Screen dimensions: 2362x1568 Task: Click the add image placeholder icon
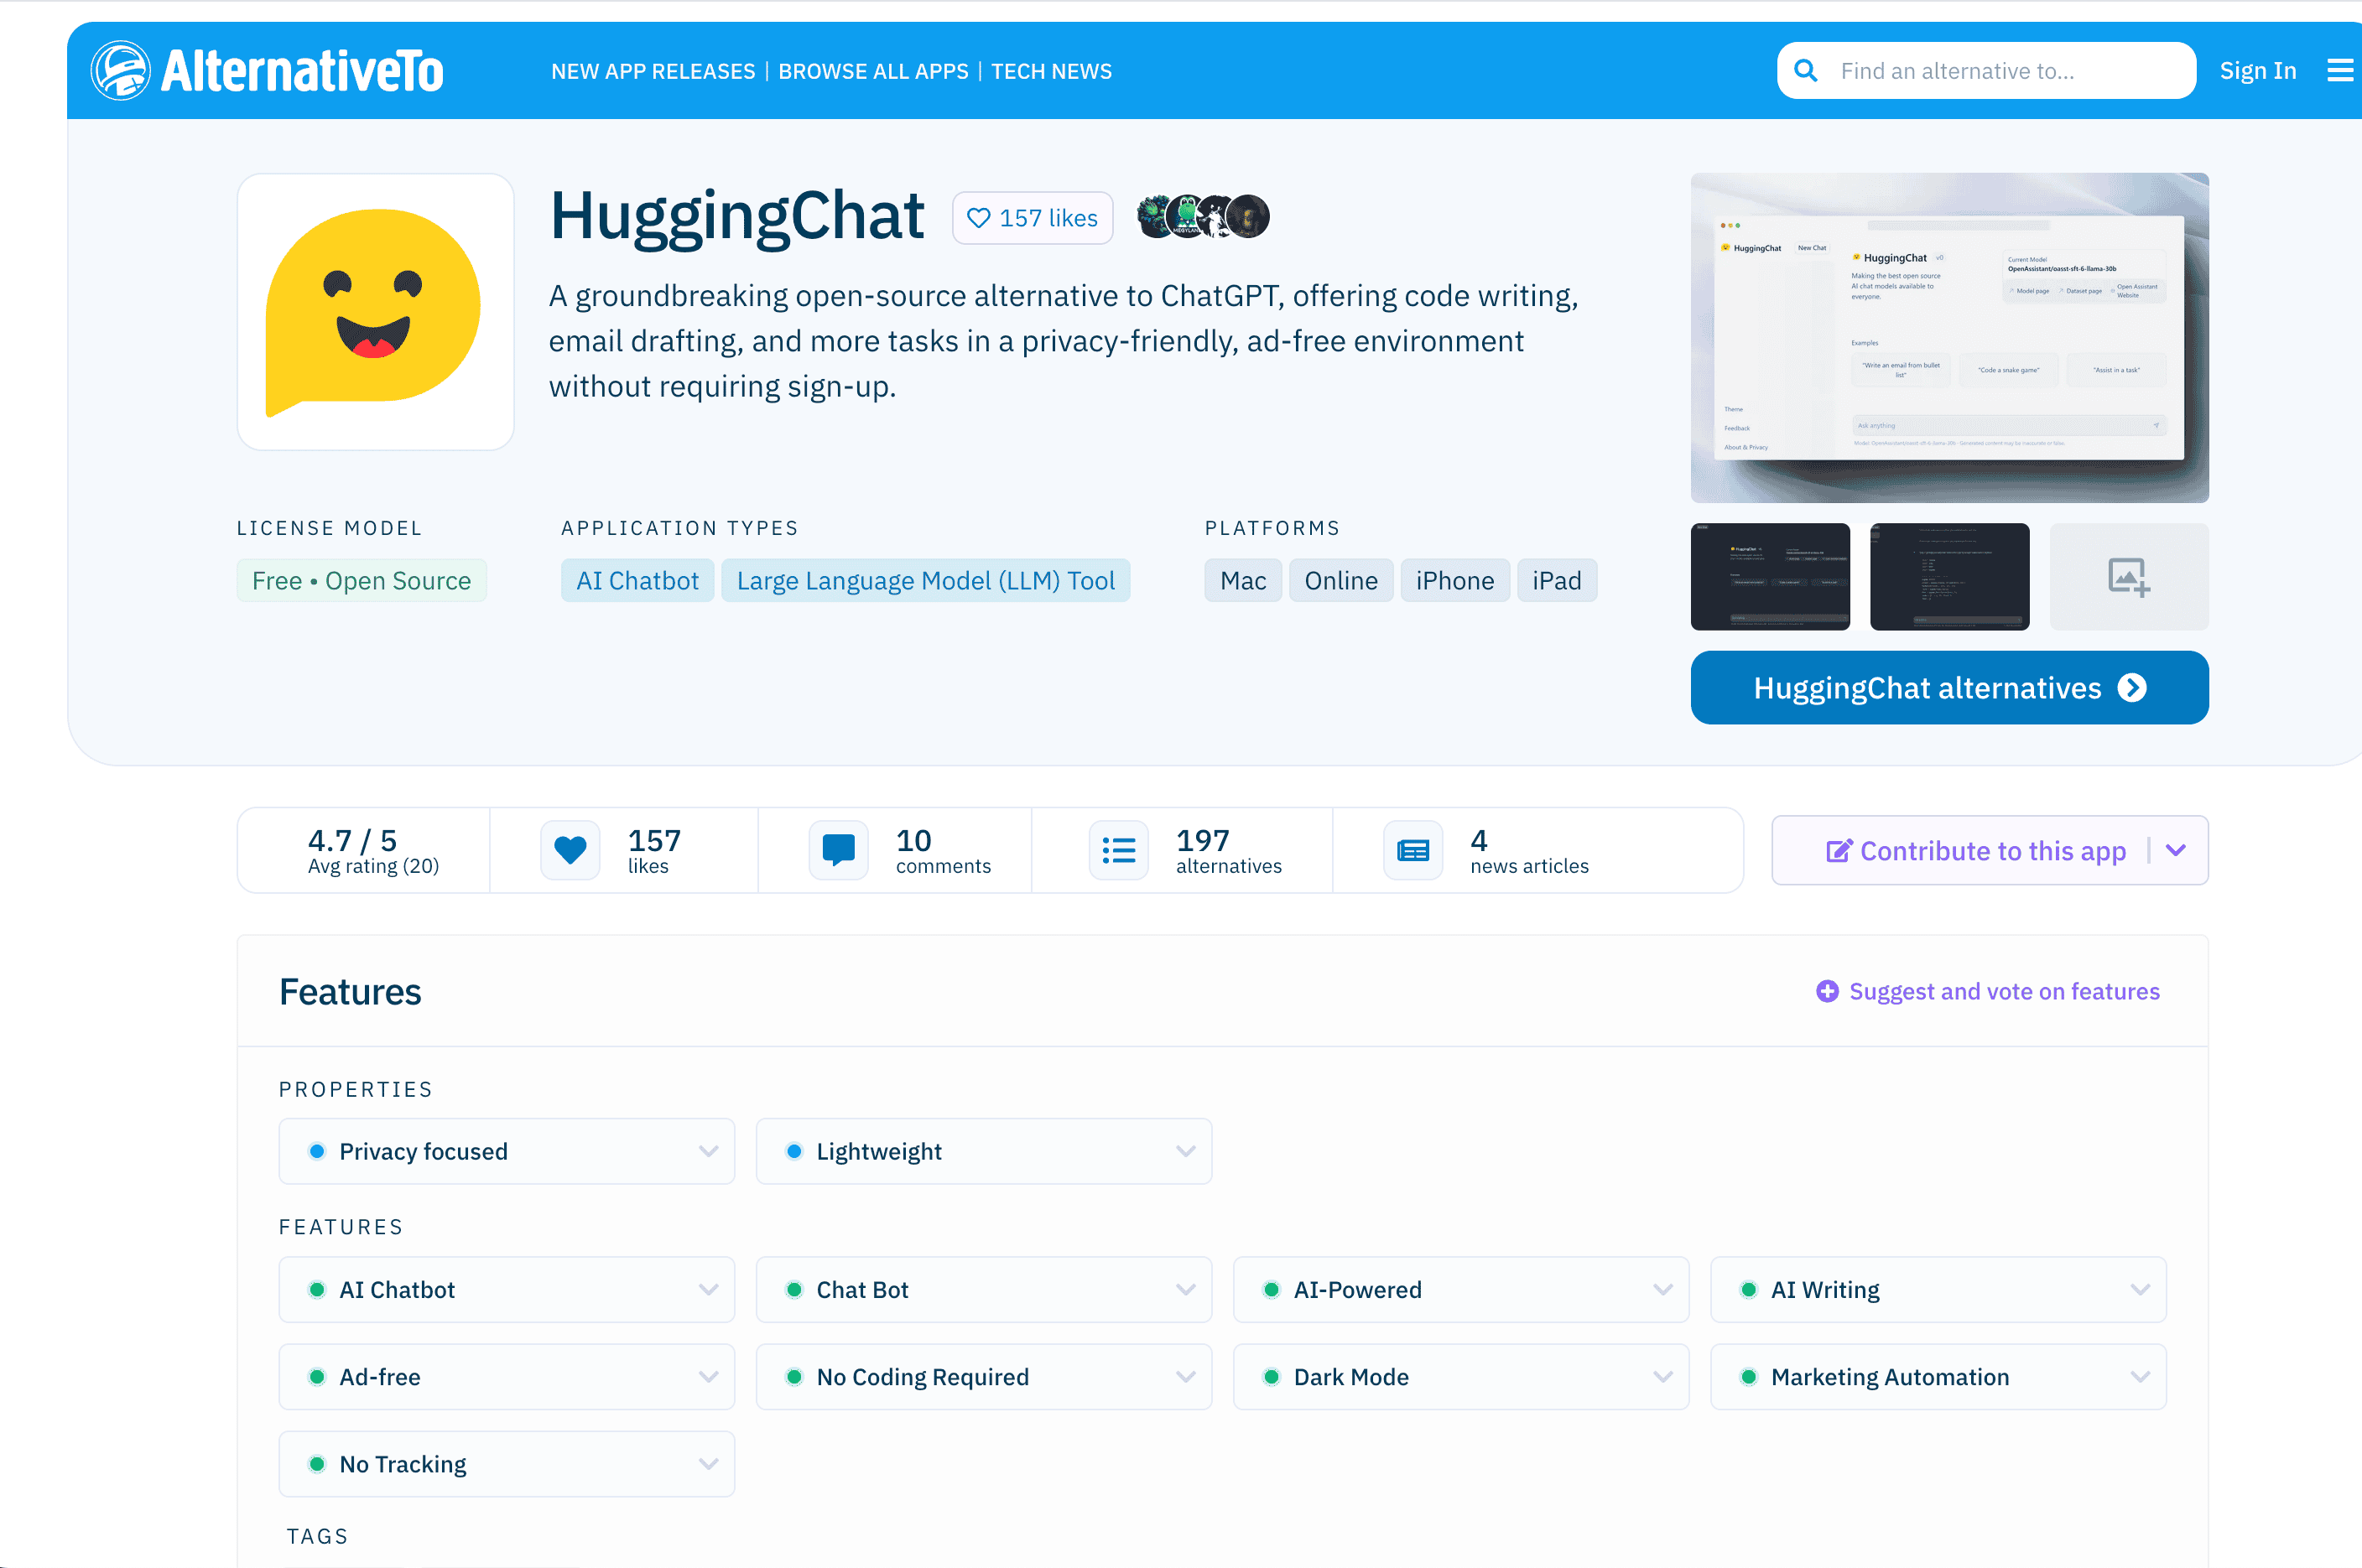(x=2129, y=577)
